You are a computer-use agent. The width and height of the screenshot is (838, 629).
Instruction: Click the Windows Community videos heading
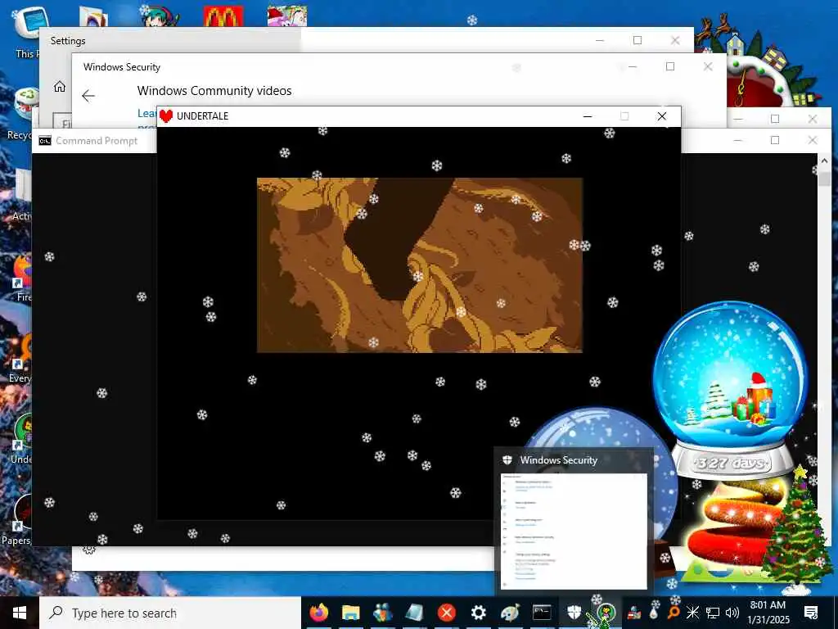tap(214, 90)
